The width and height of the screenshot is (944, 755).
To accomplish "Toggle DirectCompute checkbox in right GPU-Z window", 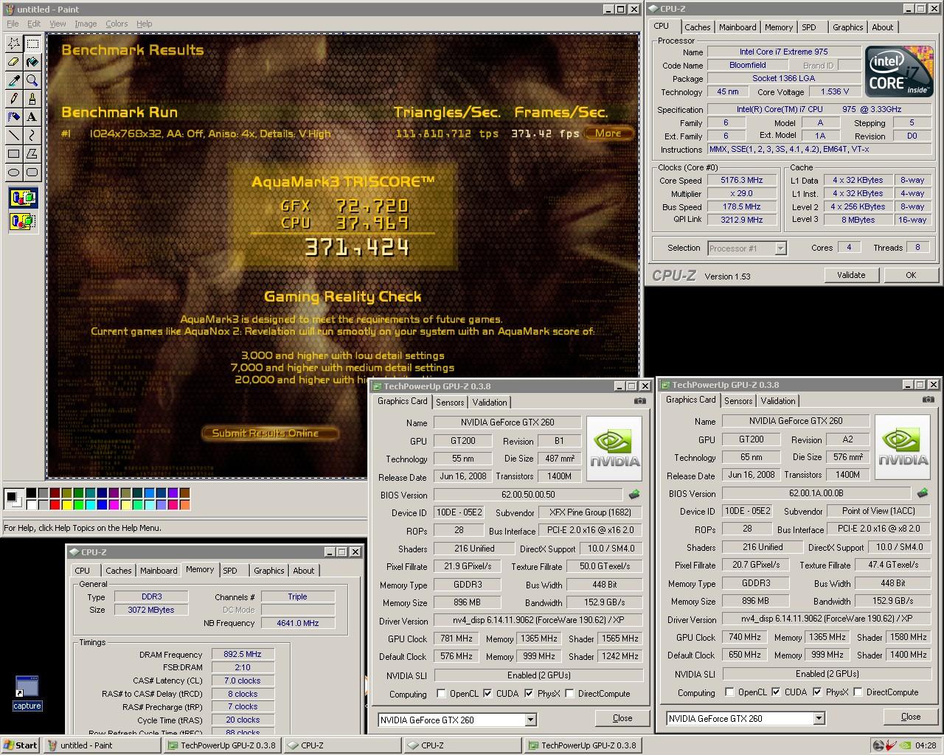I will [858, 692].
